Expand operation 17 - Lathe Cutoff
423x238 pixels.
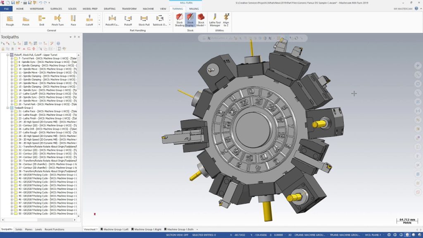(12, 94)
